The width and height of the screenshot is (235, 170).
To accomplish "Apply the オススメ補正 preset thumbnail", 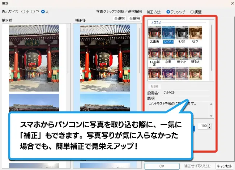I will point(155,53).
